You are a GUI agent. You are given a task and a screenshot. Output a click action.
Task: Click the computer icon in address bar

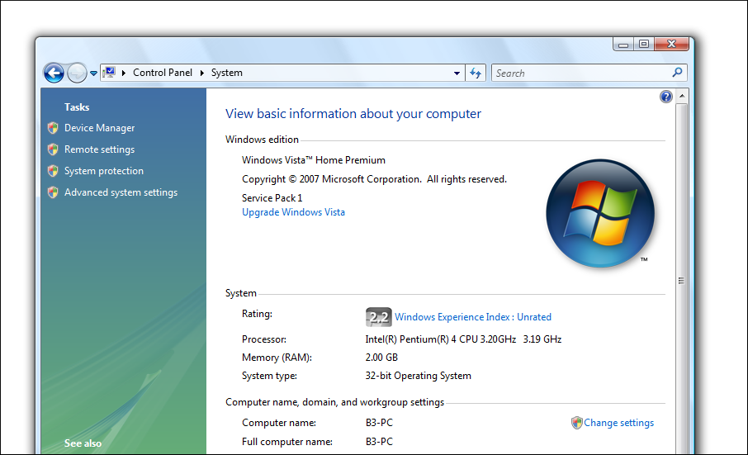108,73
